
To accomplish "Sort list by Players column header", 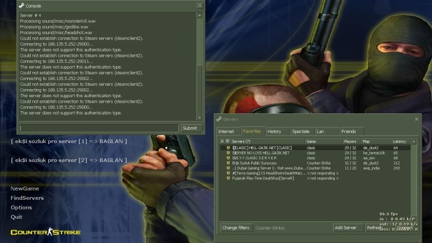I will point(352,141).
